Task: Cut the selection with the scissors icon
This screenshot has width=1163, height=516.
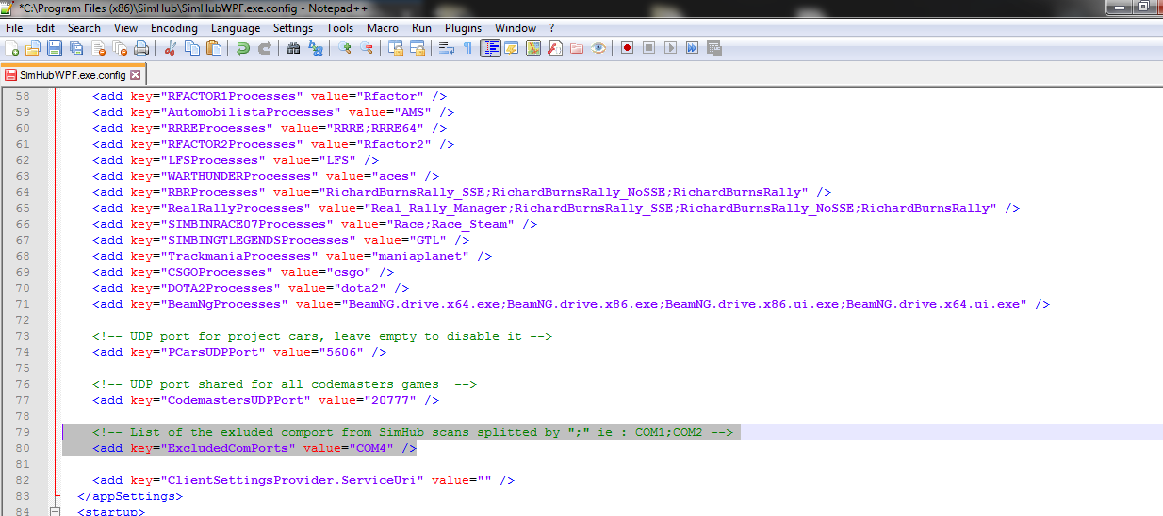Action: (172, 48)
